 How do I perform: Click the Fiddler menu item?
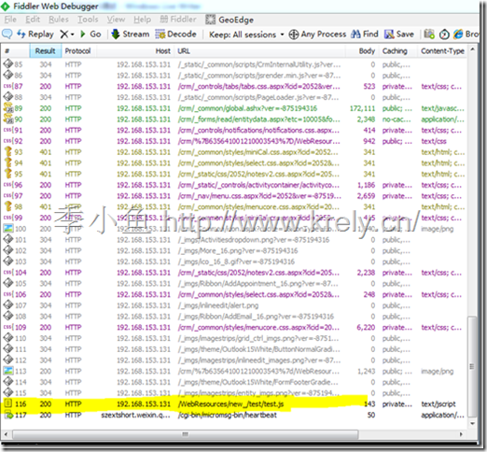178,20
